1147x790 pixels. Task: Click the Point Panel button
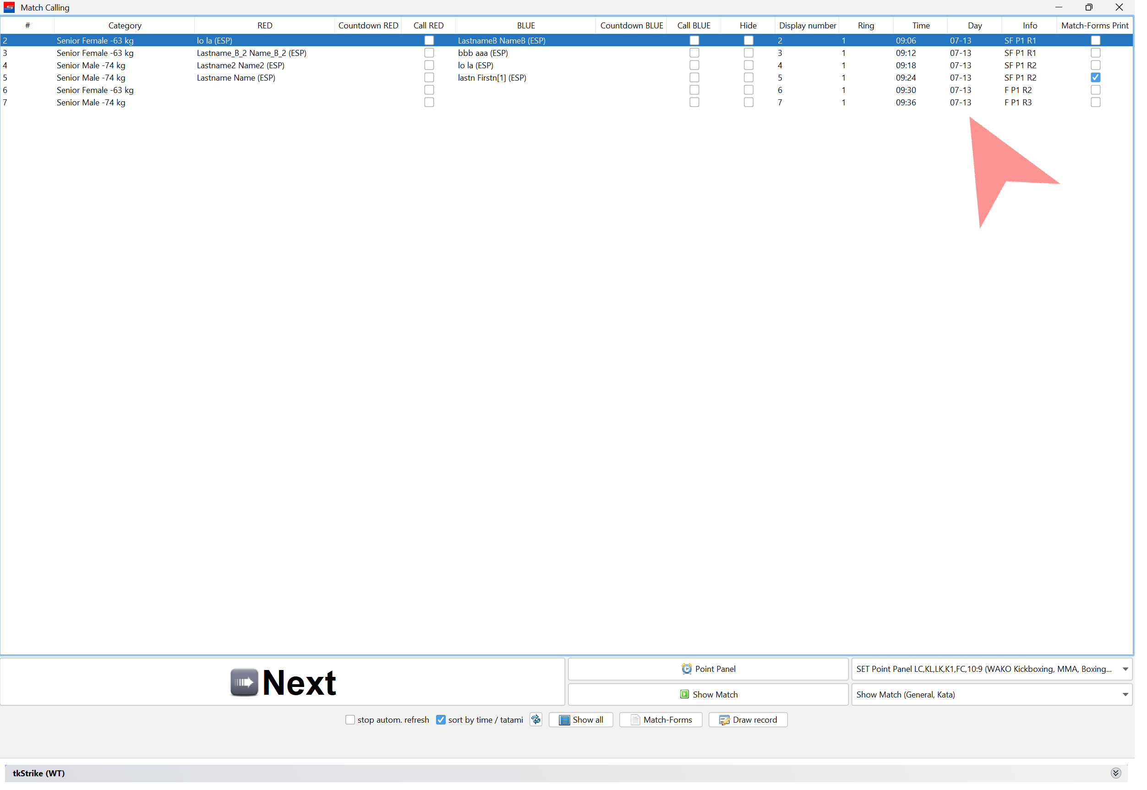(x=708, y=669)
